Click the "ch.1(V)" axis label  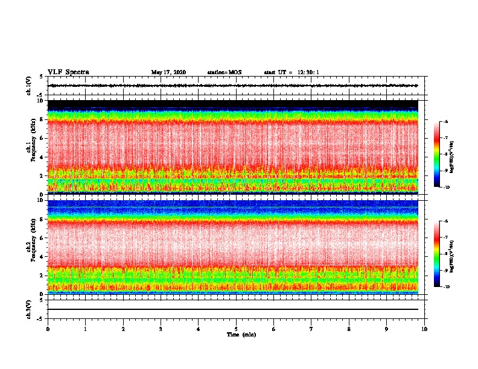click(28, 86)
